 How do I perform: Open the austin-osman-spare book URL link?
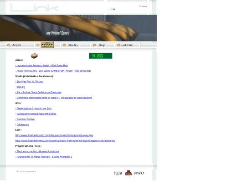(x=65, y=141)
